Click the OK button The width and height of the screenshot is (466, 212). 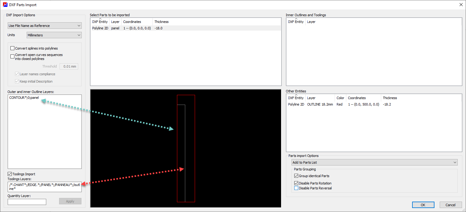point(423,205)
